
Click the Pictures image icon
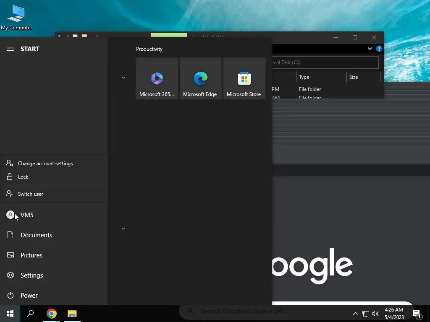(x=10, y=255)
